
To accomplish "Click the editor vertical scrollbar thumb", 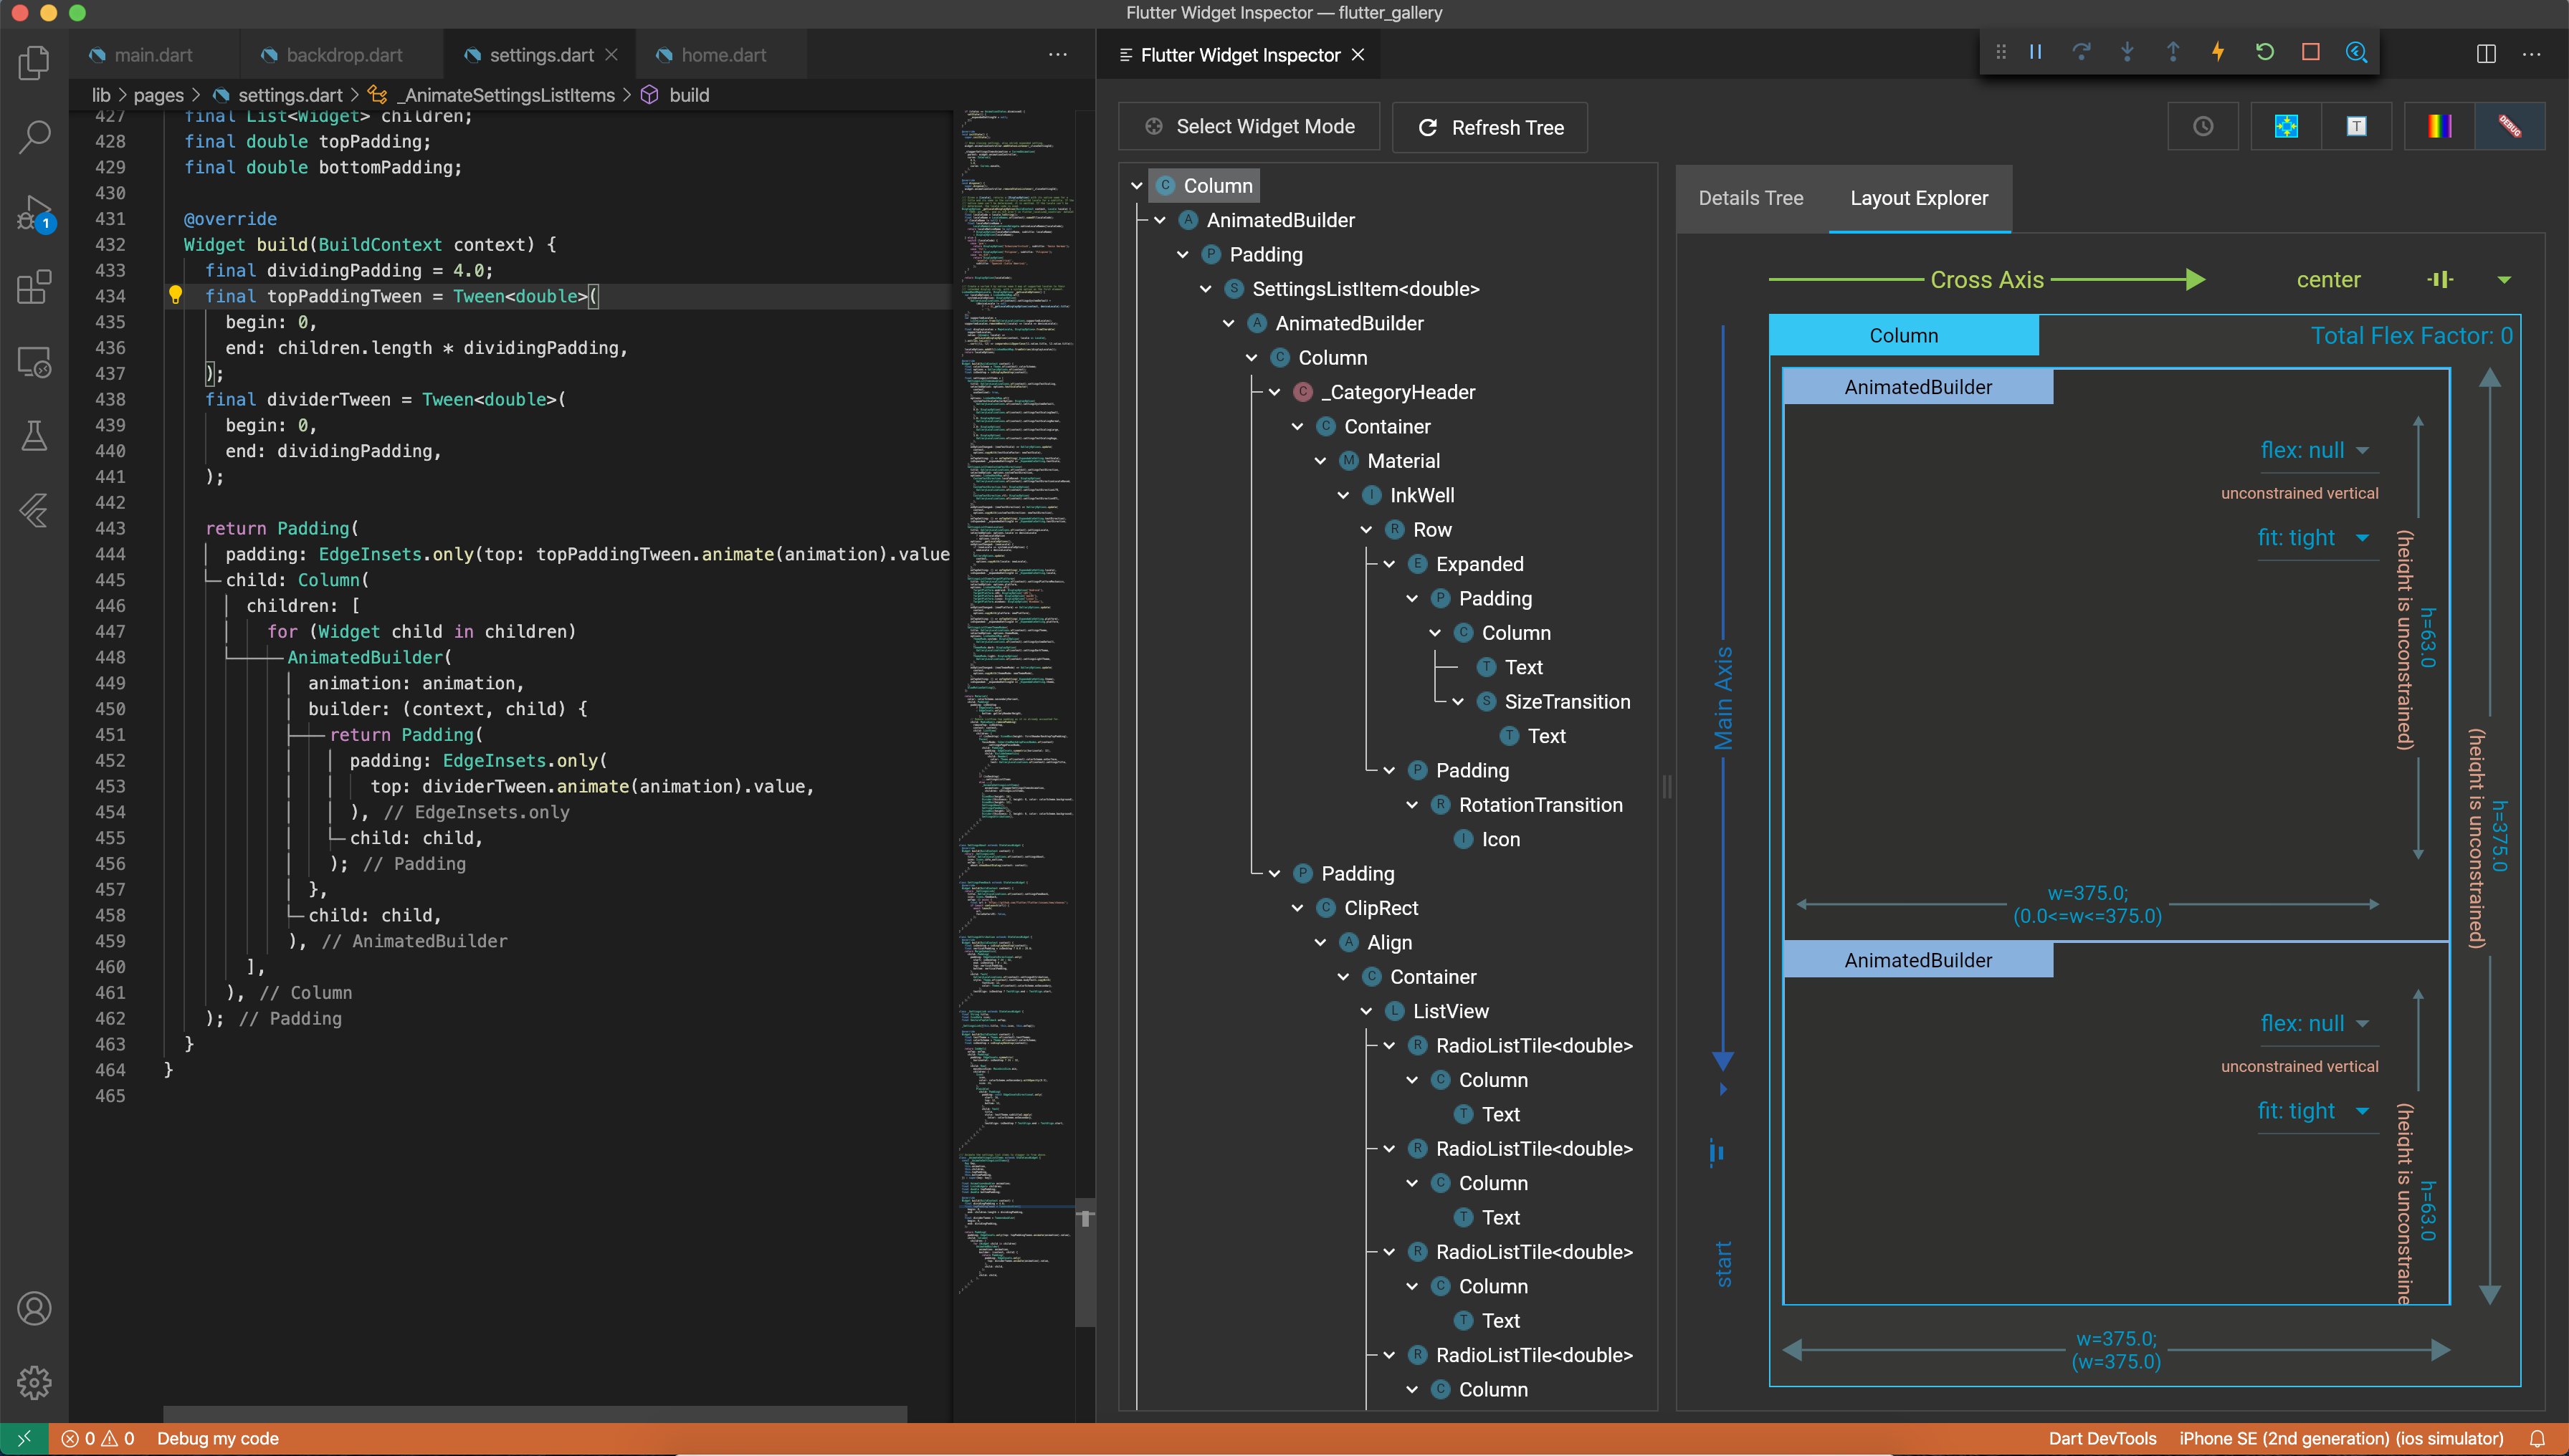I will point(1085,1262).
